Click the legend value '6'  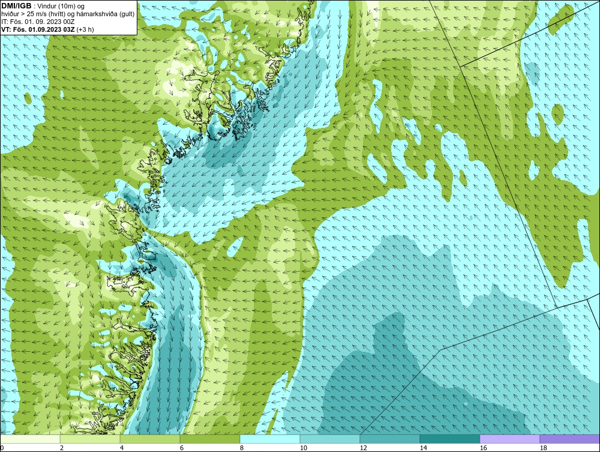pyautogui.click(x=182, y=448)
